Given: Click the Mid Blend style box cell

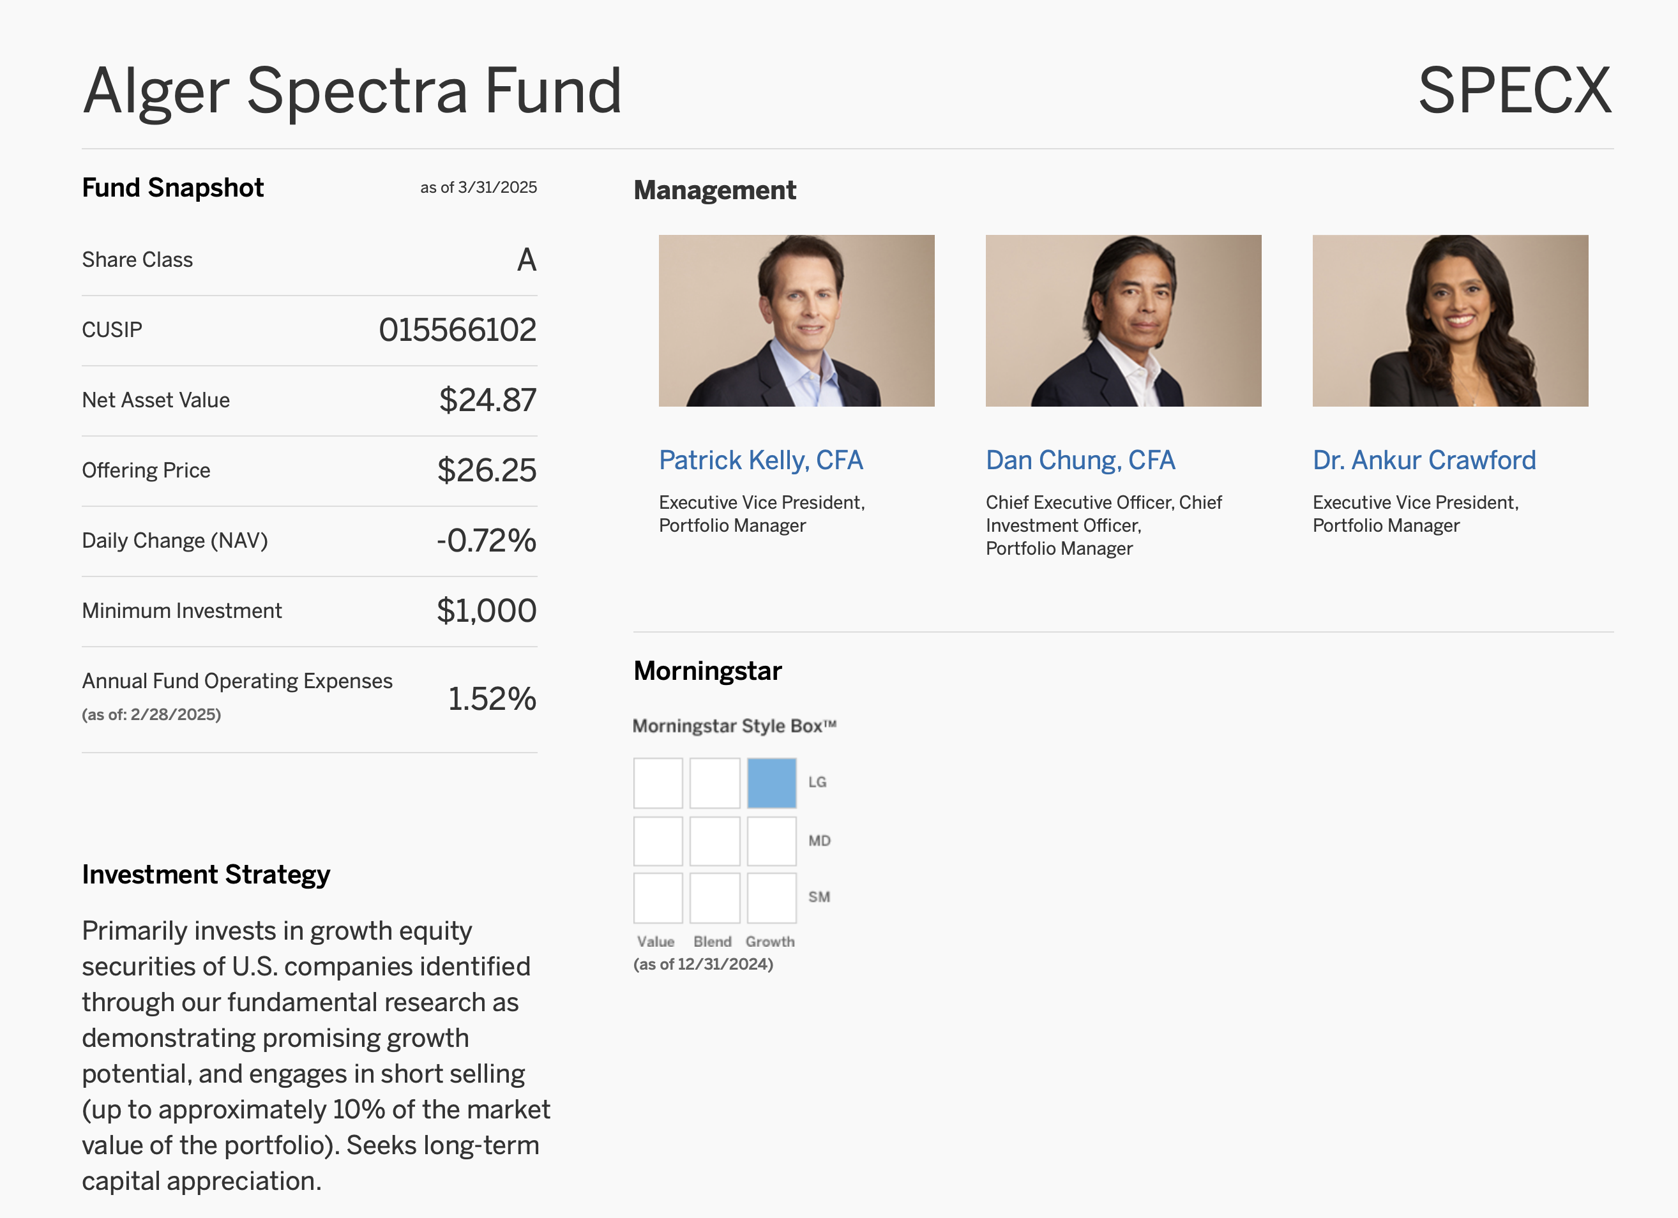Looking at the screenshot, I should [x=714, y=841].
